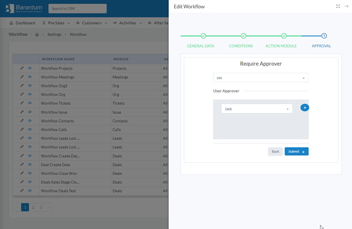Image resolution: width=352 pixels, height=229 pixels.
Task: Go to page 2 of workflow list
Action: 33,207
